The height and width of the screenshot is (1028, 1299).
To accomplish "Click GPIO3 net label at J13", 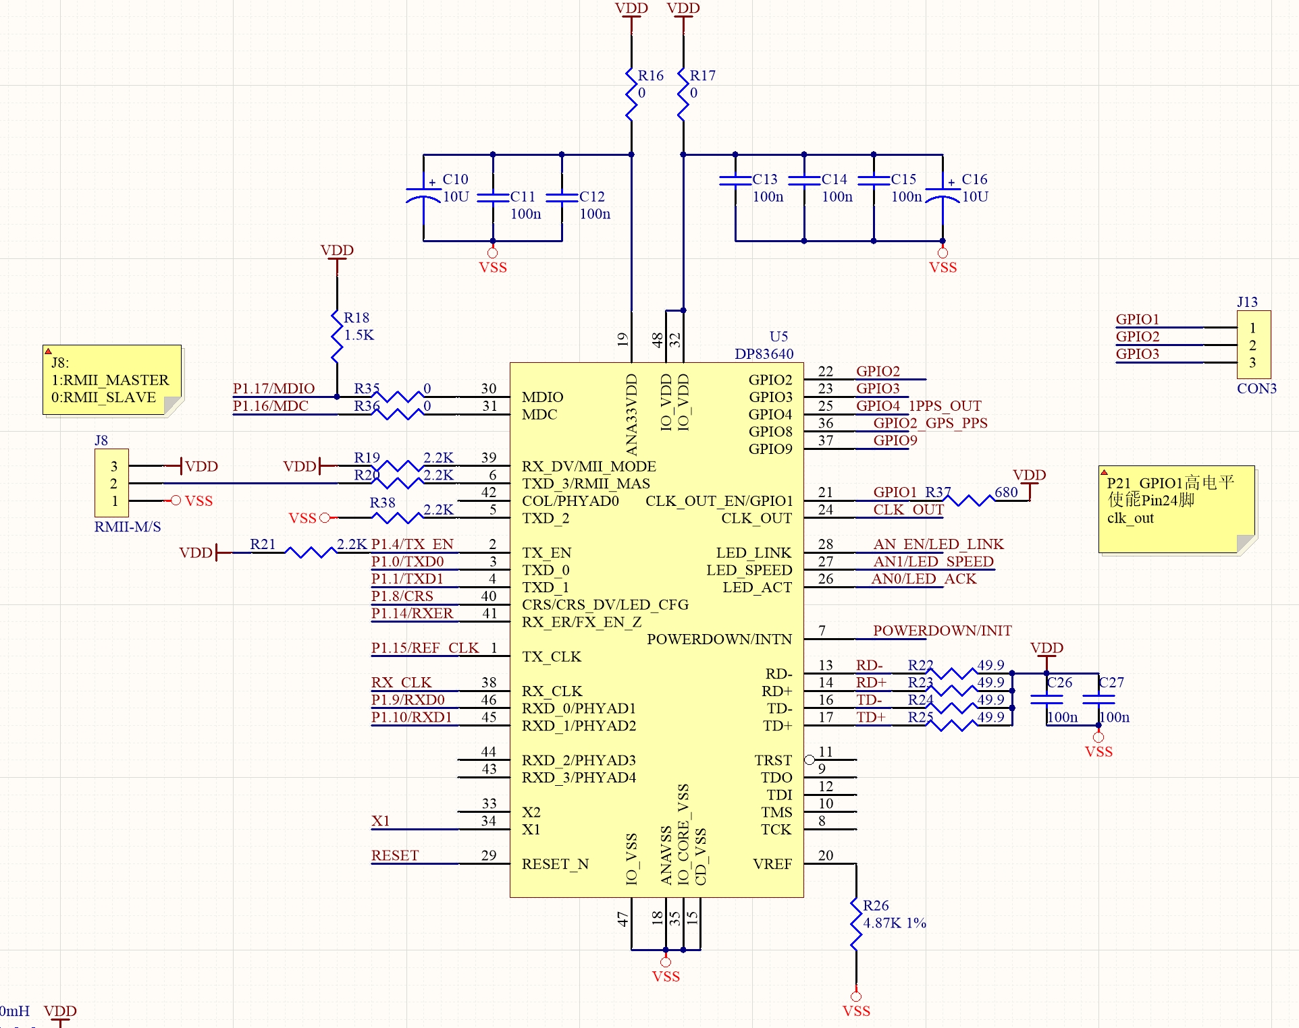I will [x=1137, y=354].
